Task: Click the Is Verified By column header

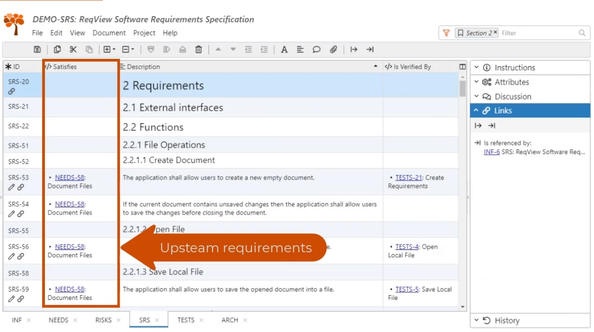Action: pyautogui.click(x=421, y=67)
